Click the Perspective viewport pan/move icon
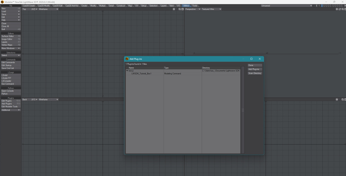The image size is (346, 176). click(x=337, y=9)
